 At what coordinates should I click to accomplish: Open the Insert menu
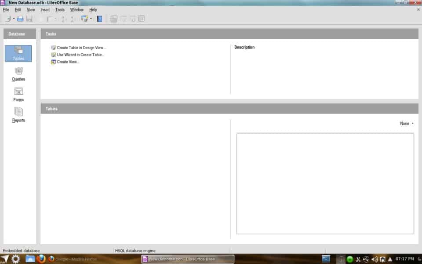coord(45,10)
